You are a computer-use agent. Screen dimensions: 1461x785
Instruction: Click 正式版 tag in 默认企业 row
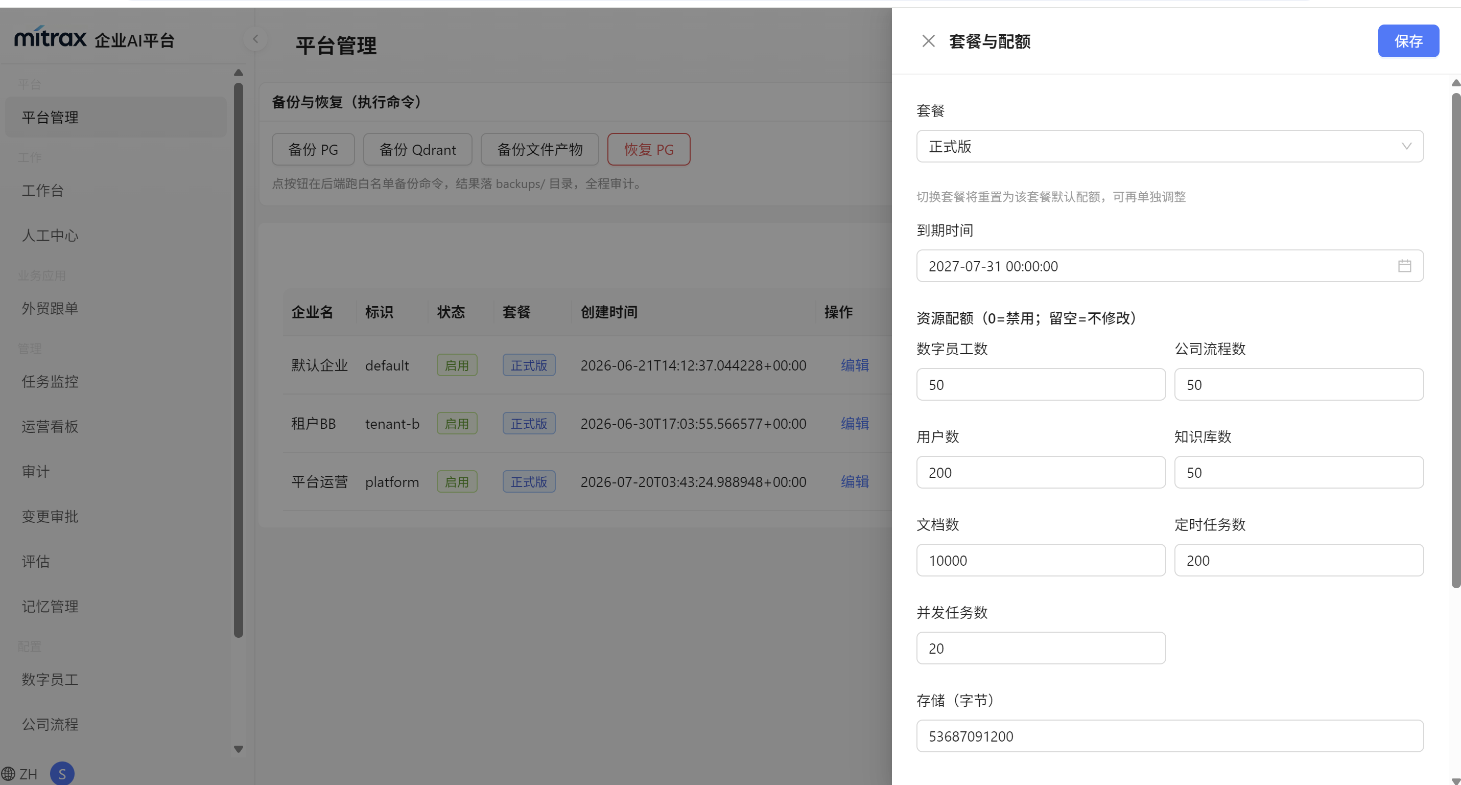(x=529, y=365)
